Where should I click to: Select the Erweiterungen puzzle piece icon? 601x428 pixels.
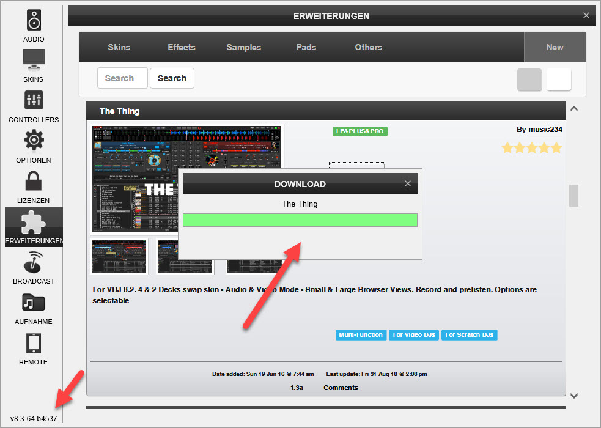click(34, 223)
